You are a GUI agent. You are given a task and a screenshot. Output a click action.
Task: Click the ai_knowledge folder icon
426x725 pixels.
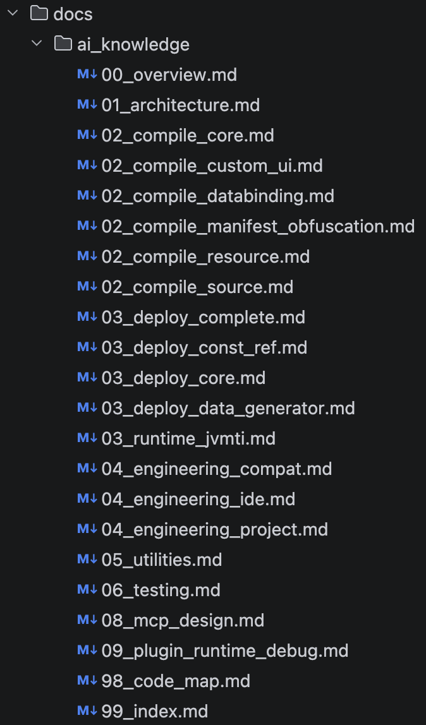point(63,44)
